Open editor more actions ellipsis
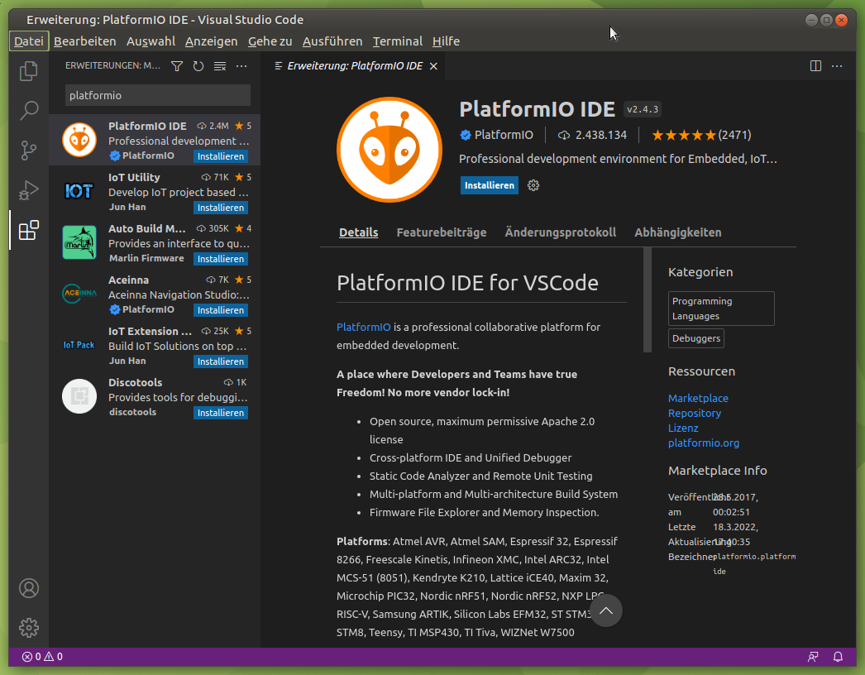 (x=837, y=66)
